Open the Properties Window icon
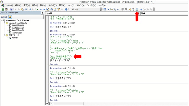Screen dimensions: 189x106 pos(55,9)
